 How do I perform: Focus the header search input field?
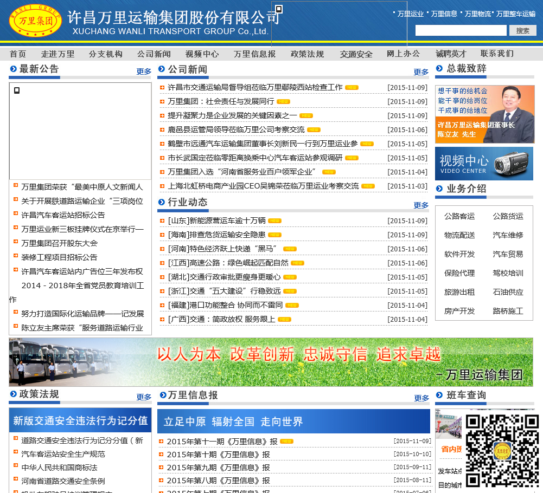pos(461,30)
